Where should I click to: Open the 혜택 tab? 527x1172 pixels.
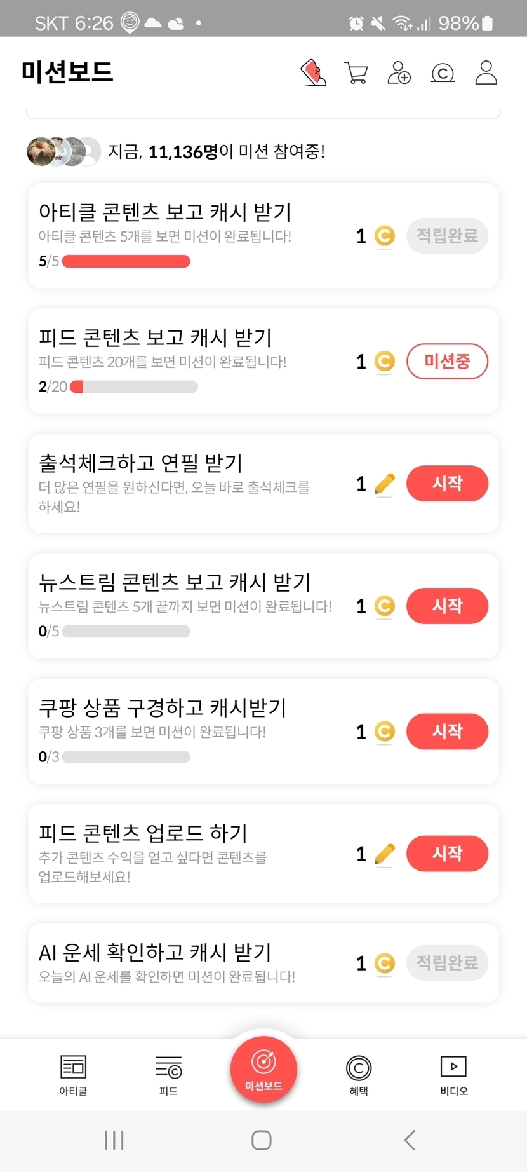(x=359, y=1075)
